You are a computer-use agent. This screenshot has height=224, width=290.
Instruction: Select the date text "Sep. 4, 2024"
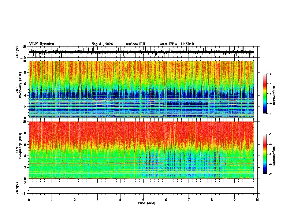point(102,44)
